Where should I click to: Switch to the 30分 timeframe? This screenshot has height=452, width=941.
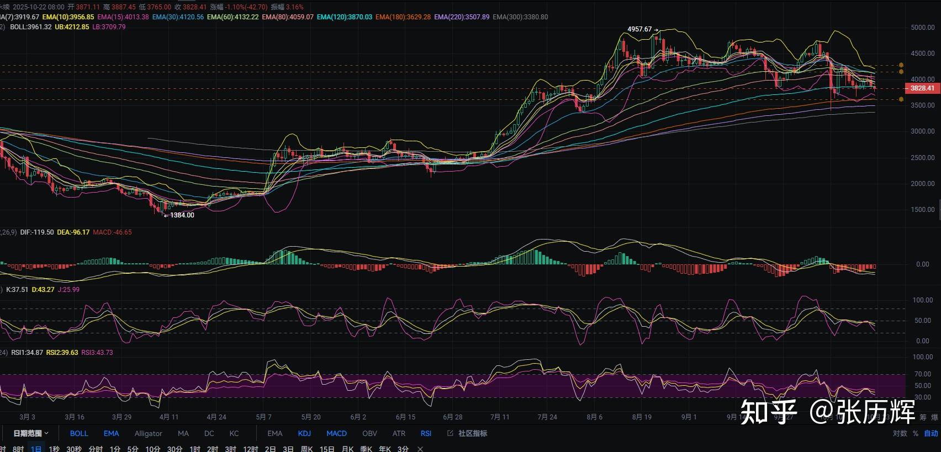175,449
